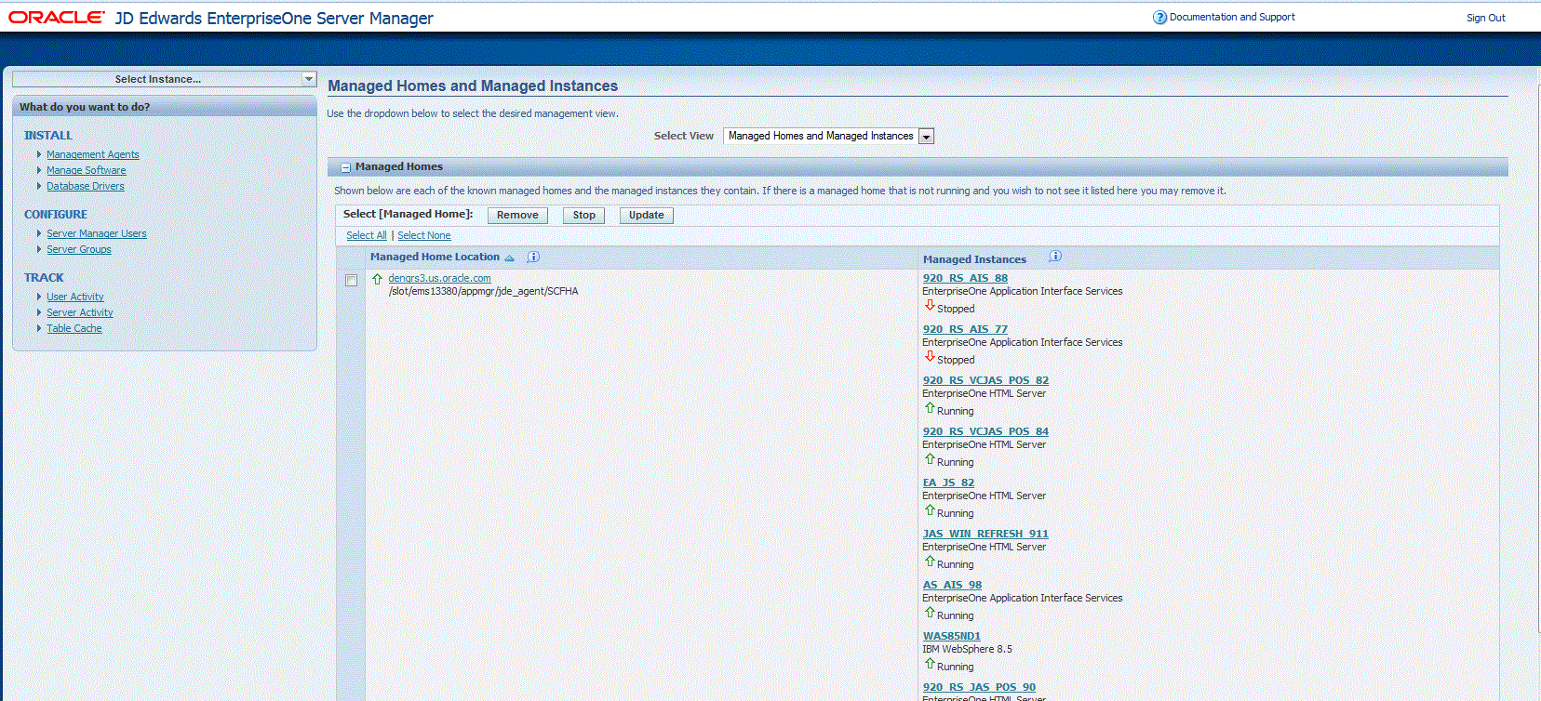The height and width of the screenshot is (701, 1541).
Task: Open the Select Instance dropdown
Action: click(165, 79)
